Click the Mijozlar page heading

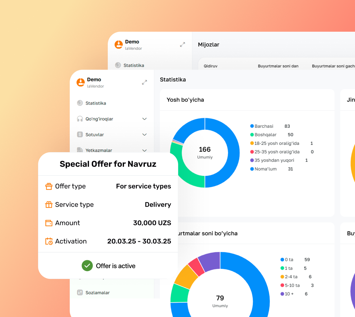[x=209, y=45]
